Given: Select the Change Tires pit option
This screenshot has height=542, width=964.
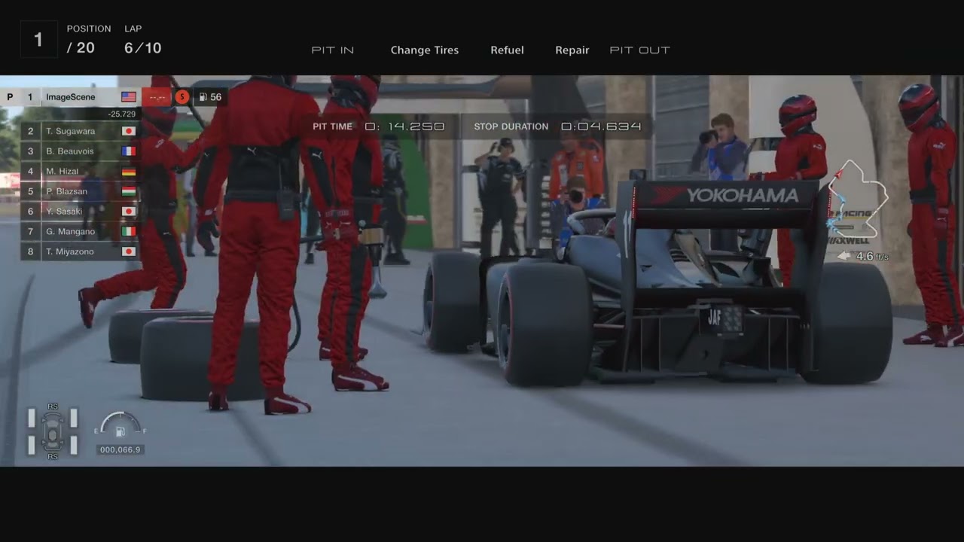Looking at the screenshot, I should click(x=425, y=50).
